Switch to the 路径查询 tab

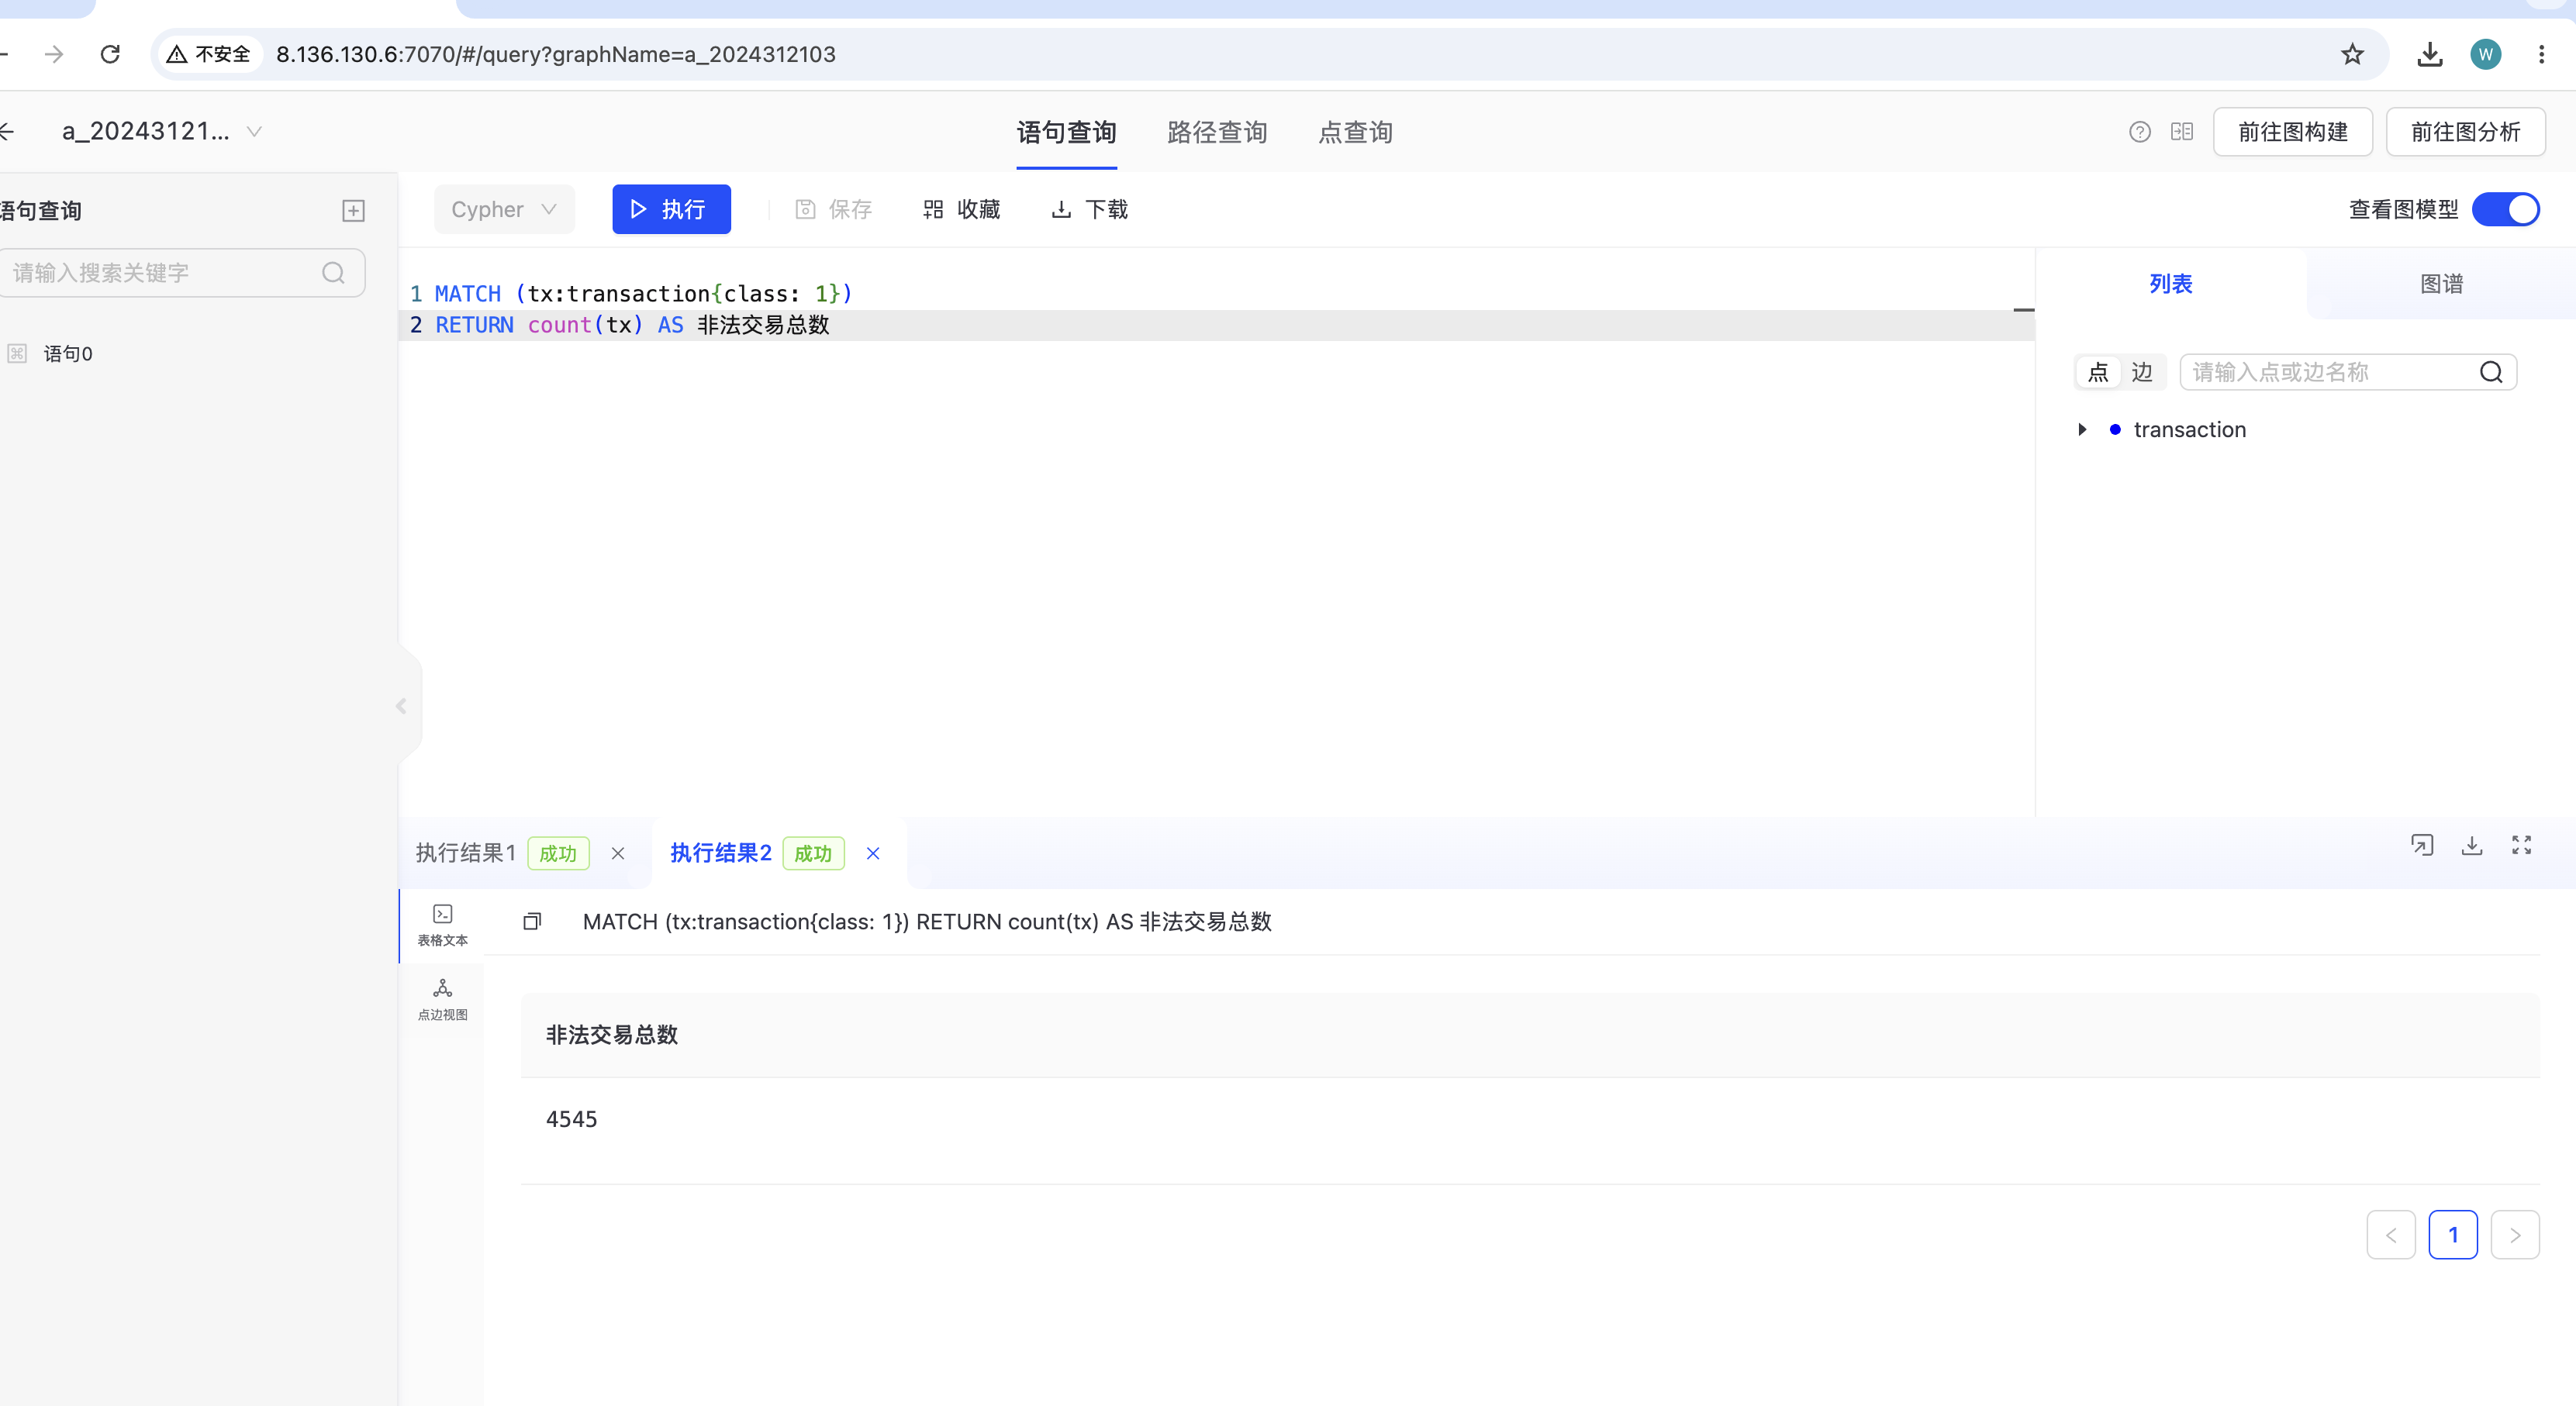[1217, 132]
